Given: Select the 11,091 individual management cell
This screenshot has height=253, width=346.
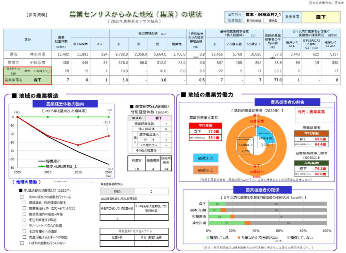Looking at the screenshot, I should [80, 54].
